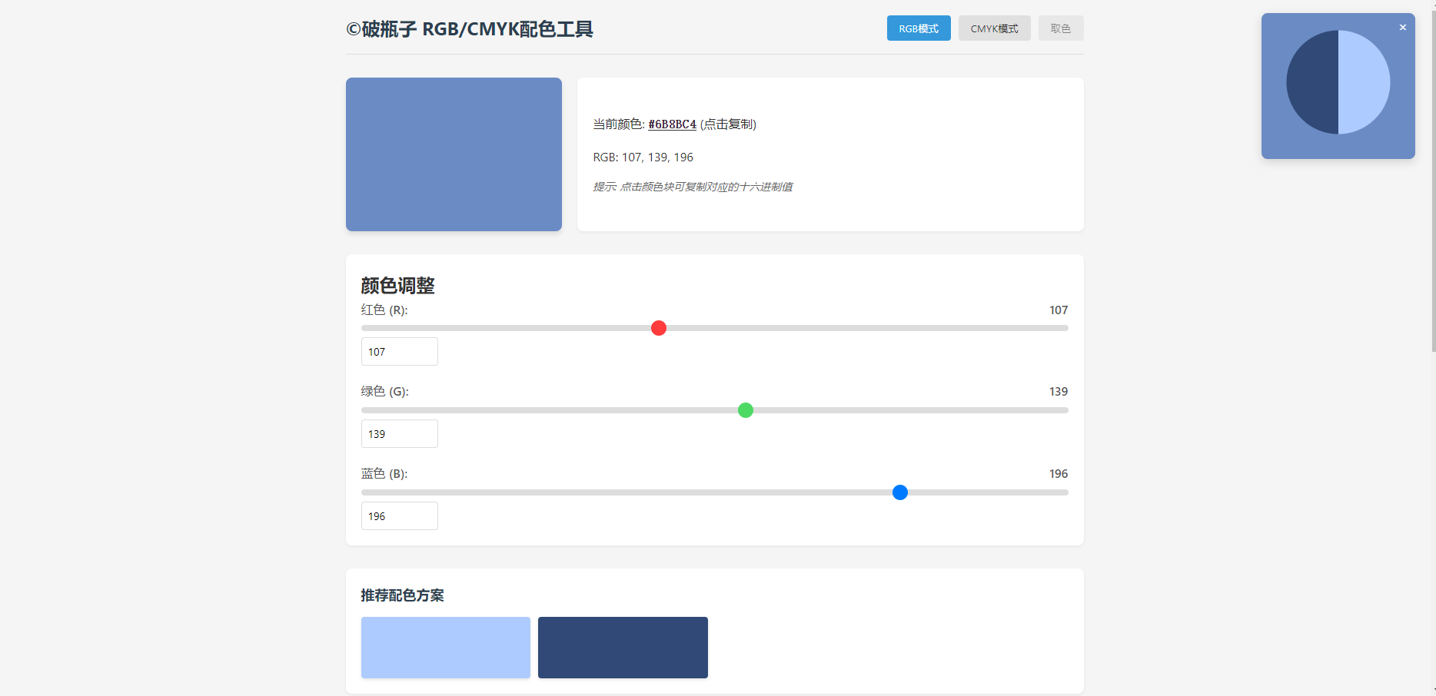The height and width of the screenshot is (696, 1436).
Task: Click the light blue half of the circle
Action: [x=1364, y=82]
